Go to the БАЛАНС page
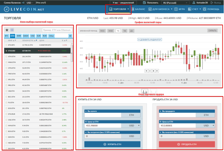224x151 pixels. click(138, 9)
